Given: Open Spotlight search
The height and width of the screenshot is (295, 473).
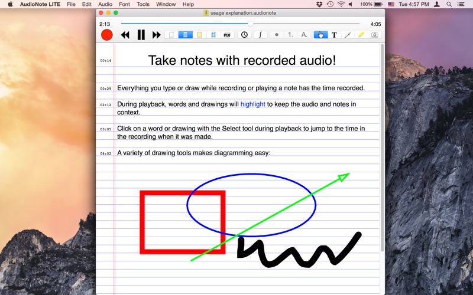Looking at the screenshot, I should click(x=449, y=4).
